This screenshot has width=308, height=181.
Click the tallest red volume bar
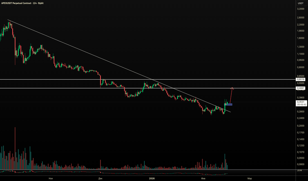pyautogui.click(x=15, y=148)
